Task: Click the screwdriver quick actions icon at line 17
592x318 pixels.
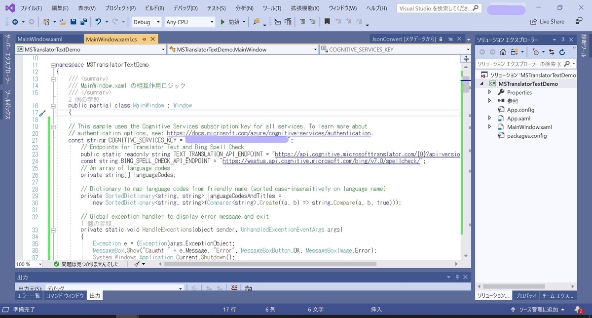Action: 42,113
